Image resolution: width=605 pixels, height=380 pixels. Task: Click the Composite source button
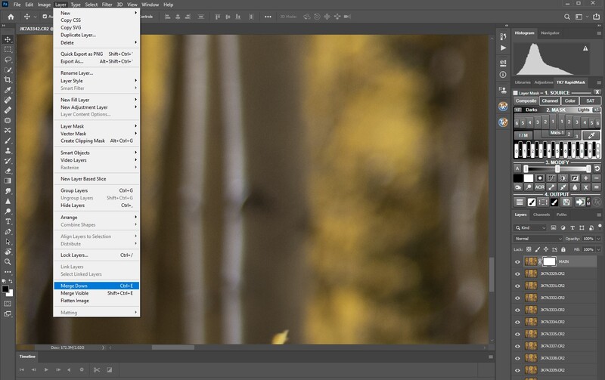click(526, 100)
